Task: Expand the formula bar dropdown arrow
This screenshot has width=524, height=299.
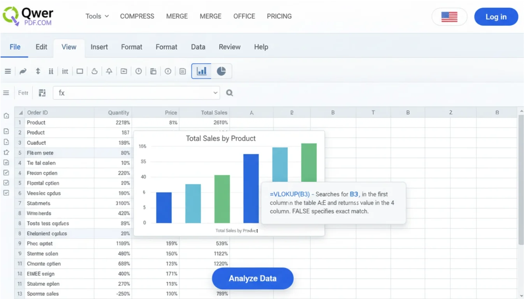Action: 215,93
